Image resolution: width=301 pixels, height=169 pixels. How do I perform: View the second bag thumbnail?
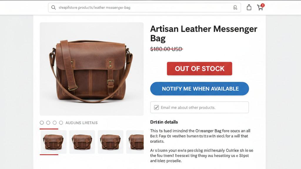82,142
